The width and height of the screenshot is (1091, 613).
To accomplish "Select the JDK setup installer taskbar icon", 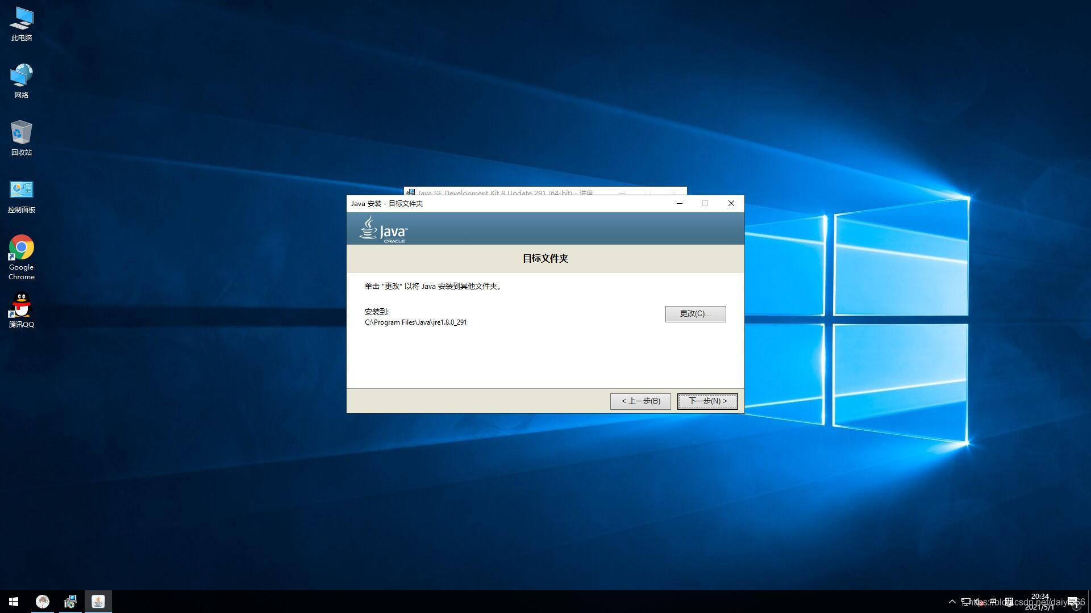I will coord(70,602).
